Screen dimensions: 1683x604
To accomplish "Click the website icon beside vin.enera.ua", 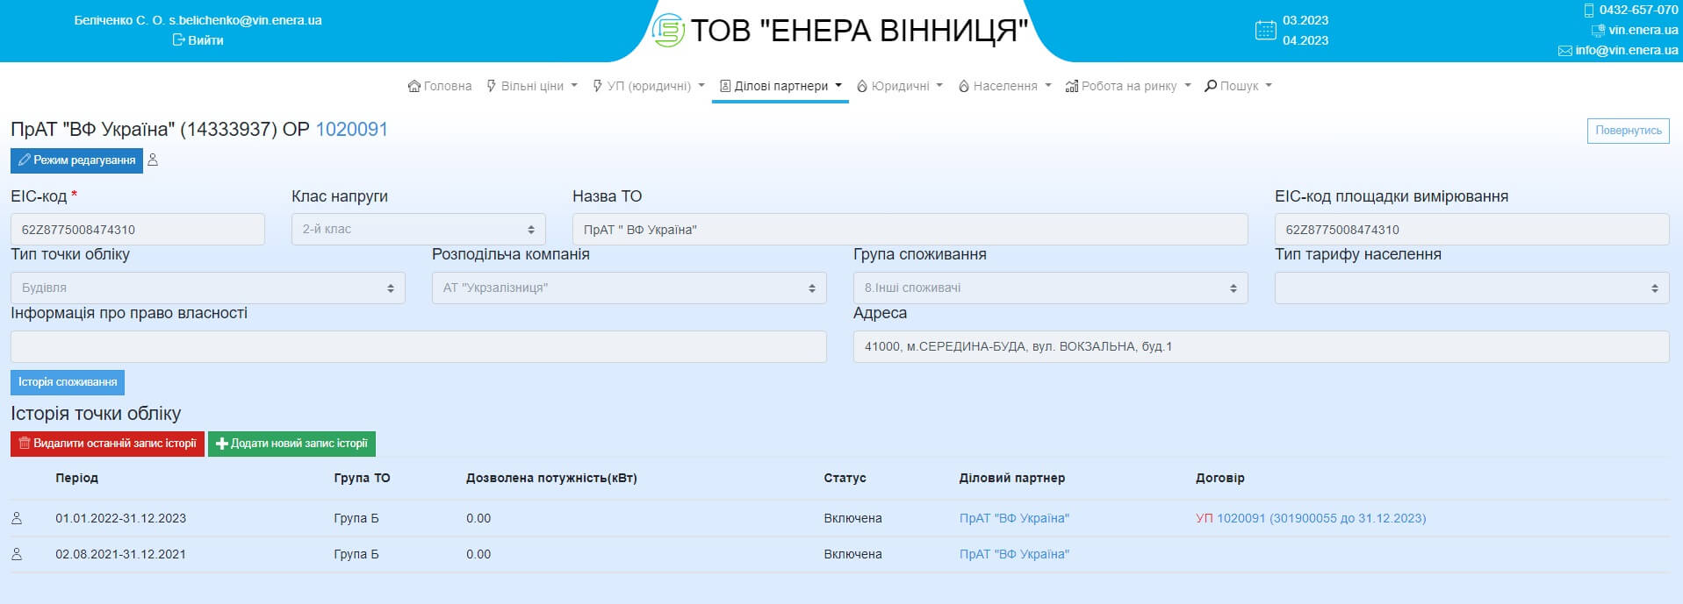I will click(1598, 31).
